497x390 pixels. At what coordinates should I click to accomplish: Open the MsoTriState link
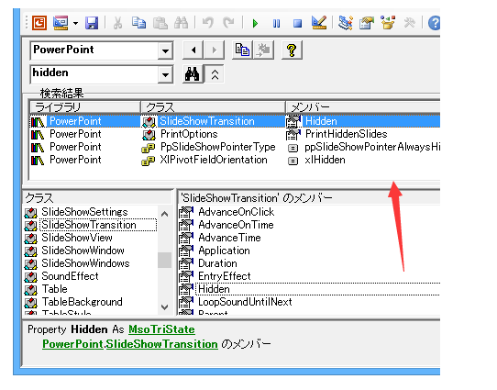161,329
